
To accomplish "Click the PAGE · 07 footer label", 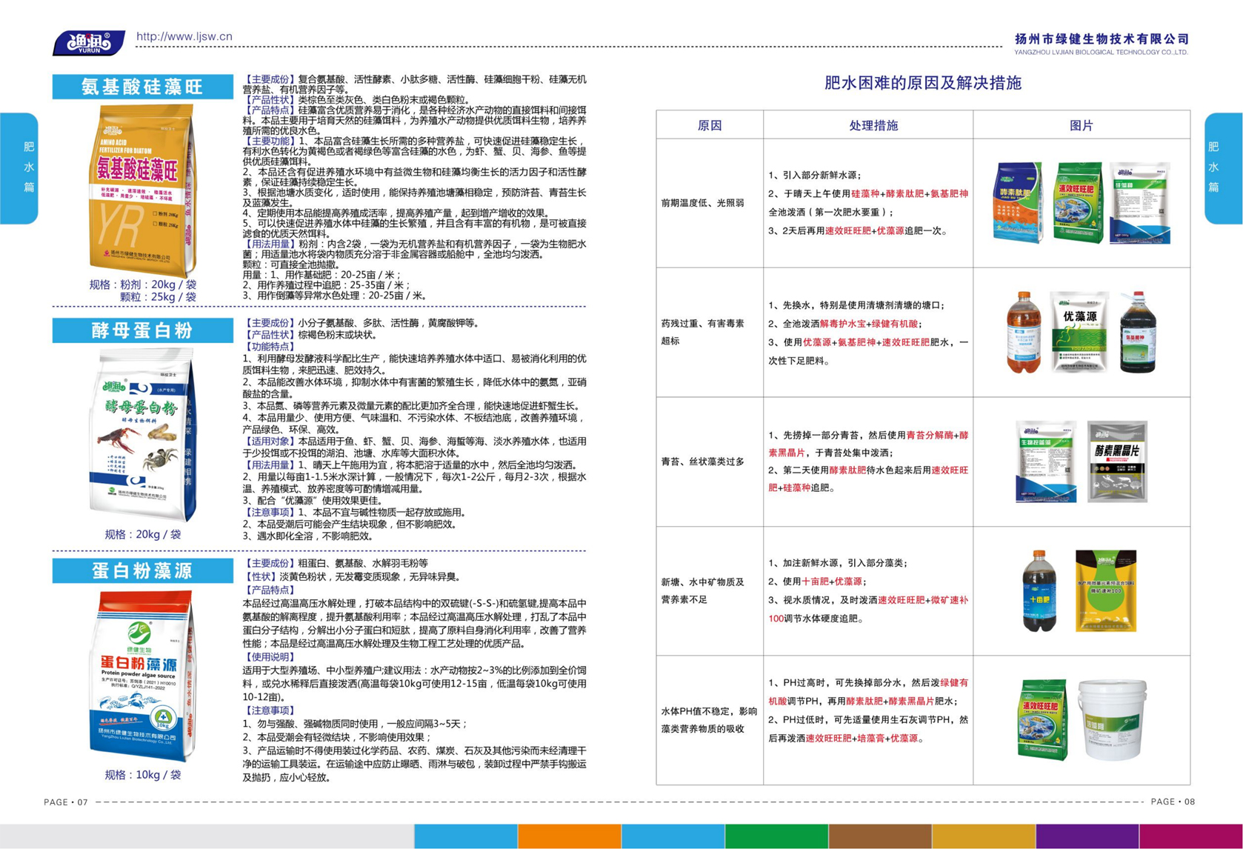I will [x=66, y=802].
